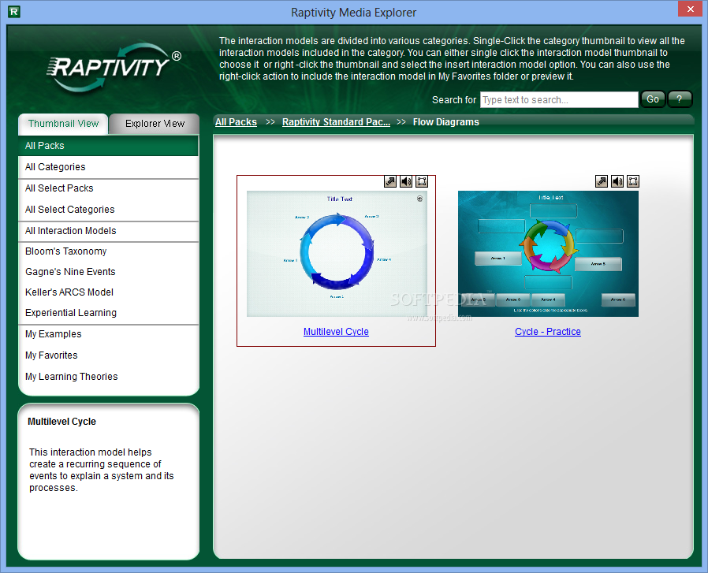Click the Cycle - Practice link
The width and height of the screenshot is (708, 573).
coord(548,332)
